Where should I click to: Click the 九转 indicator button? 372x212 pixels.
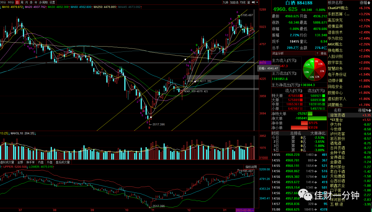coord(225,2)
